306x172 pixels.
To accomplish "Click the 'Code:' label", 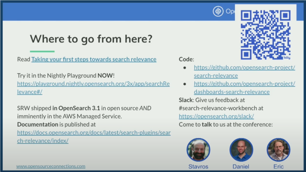I will click(x=186, y=59).
